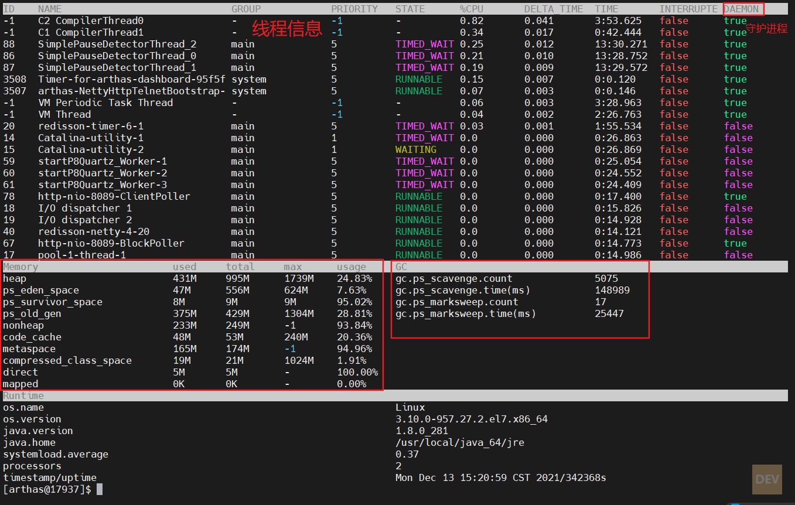The height and width of the screenshot is (505, 795).
Task: Select thread SimplePauseDetectorThread_1
Action: pyautogui.click(x=117, y=67)
